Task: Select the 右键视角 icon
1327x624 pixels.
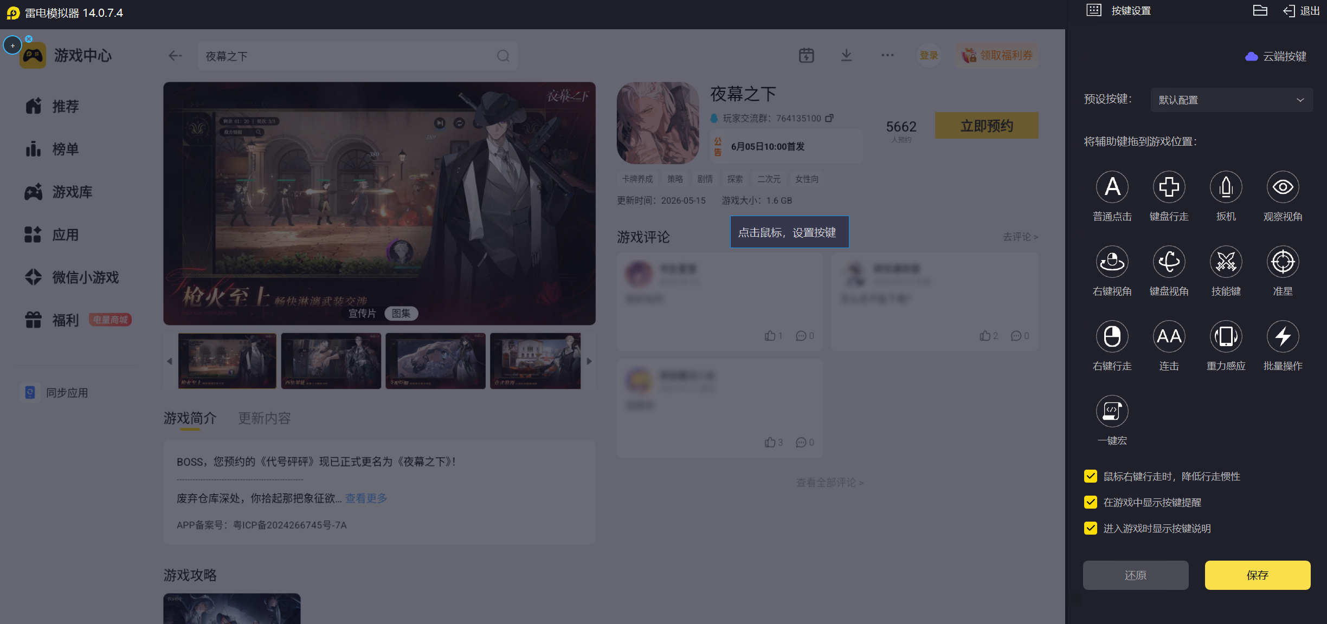Action: (x=1112, y=262)
